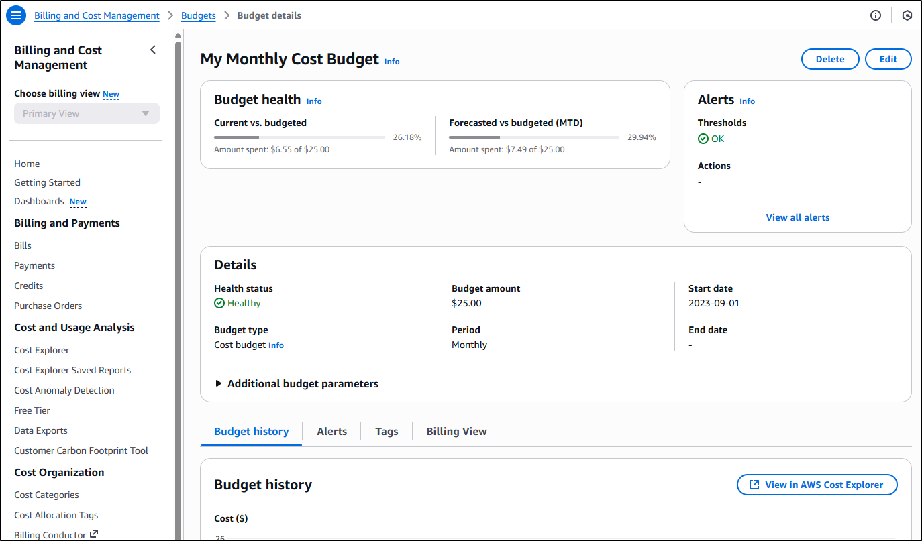Screen dimensions: 922x541
Task: Click the OK thresholds check icon
Action: point(703,139)
